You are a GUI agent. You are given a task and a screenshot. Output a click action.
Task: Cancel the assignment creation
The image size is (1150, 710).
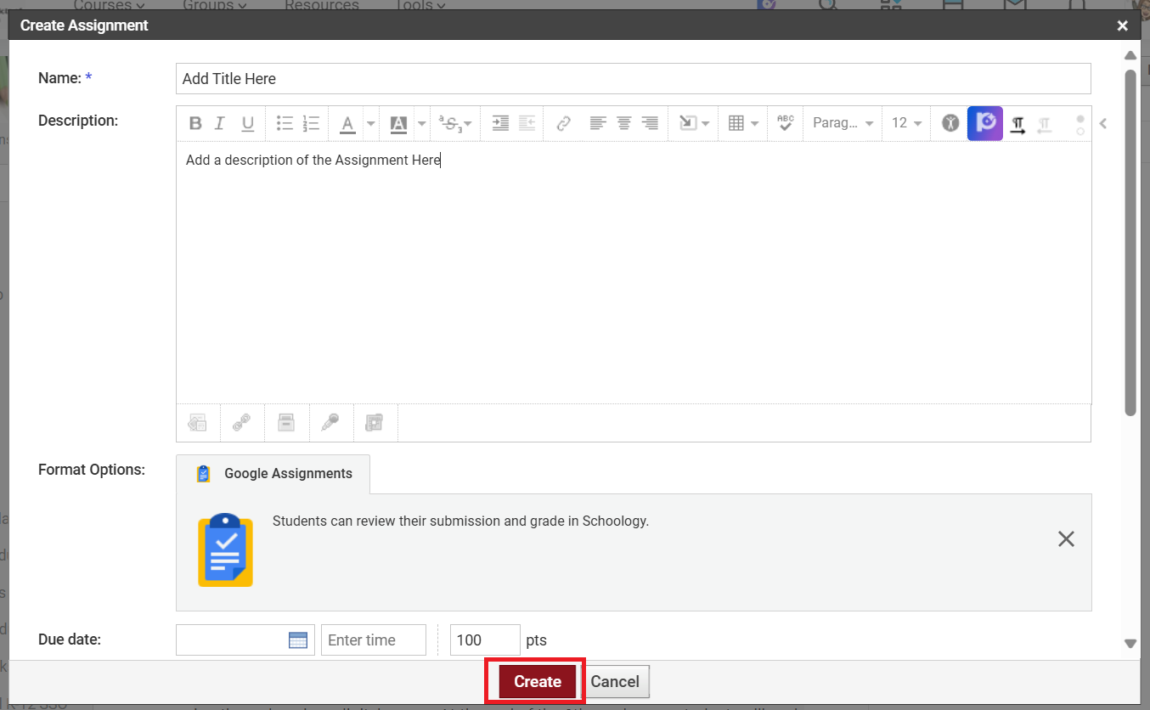click(x=615, y=681)
